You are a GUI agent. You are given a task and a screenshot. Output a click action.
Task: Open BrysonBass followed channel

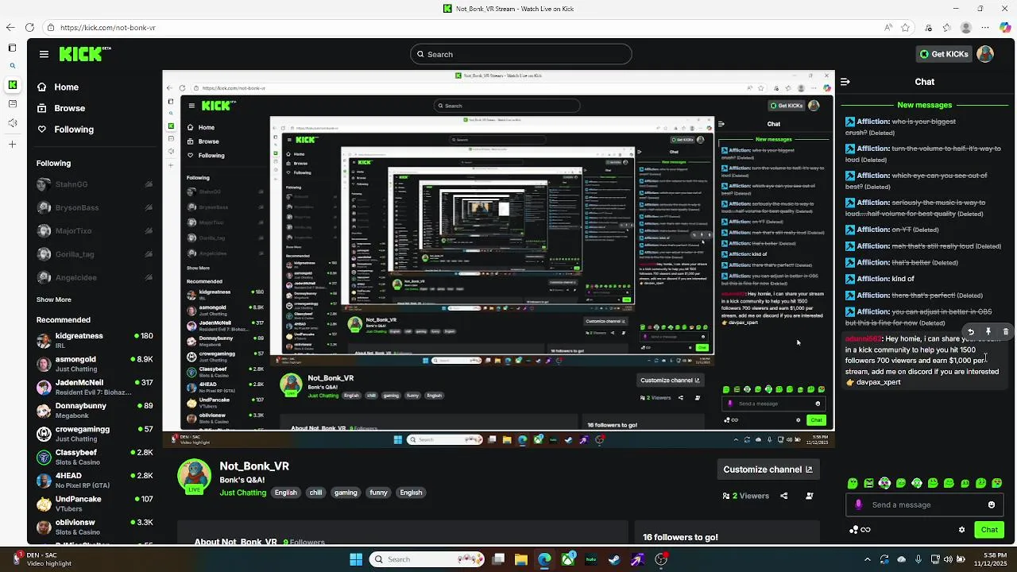(95, 207)
